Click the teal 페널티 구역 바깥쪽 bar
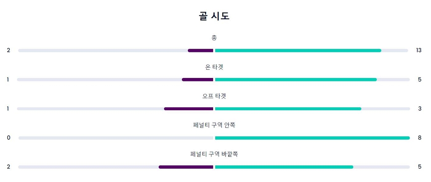 (x=284, y=167)
